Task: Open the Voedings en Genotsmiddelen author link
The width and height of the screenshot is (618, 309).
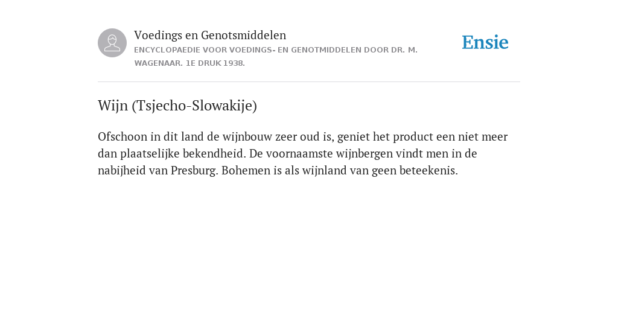Action: click(x=210, y=35)
